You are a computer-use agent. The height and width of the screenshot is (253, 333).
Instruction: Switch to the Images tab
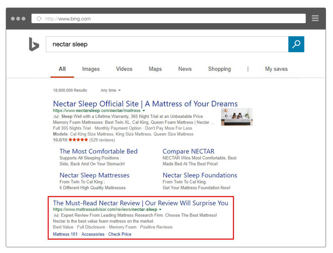click(91, 69)
